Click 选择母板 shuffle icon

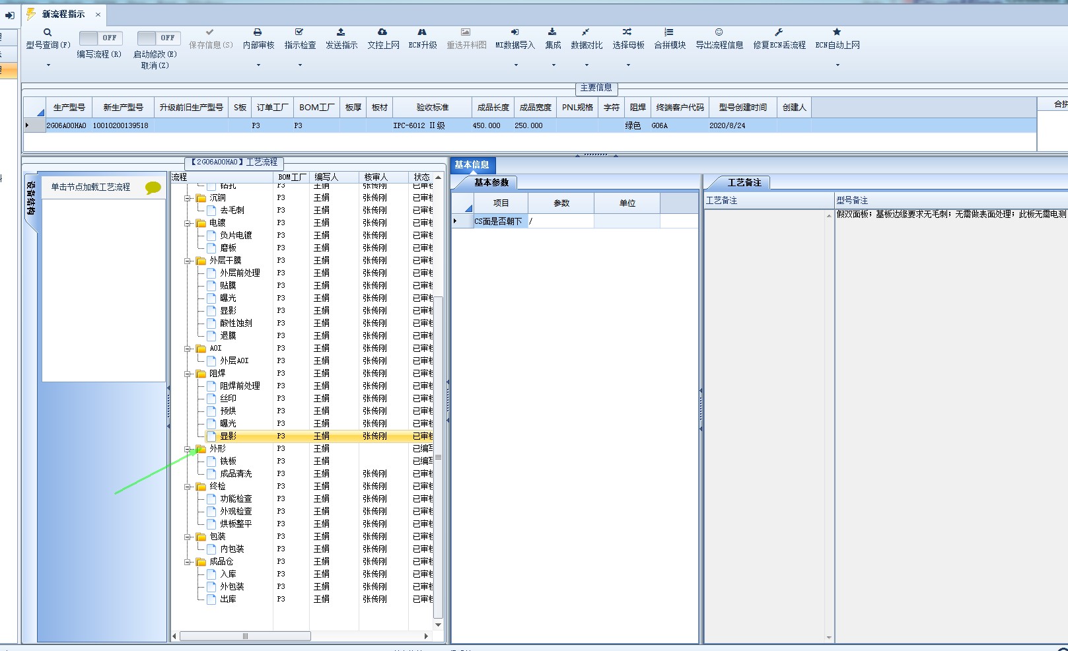(627, 32)
